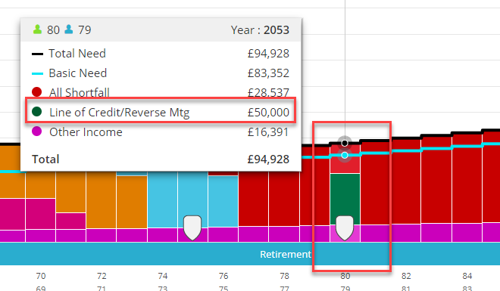Click the 'Total Need' tooltip label
This screenshot has height=291, width=500.
point(77,54)
